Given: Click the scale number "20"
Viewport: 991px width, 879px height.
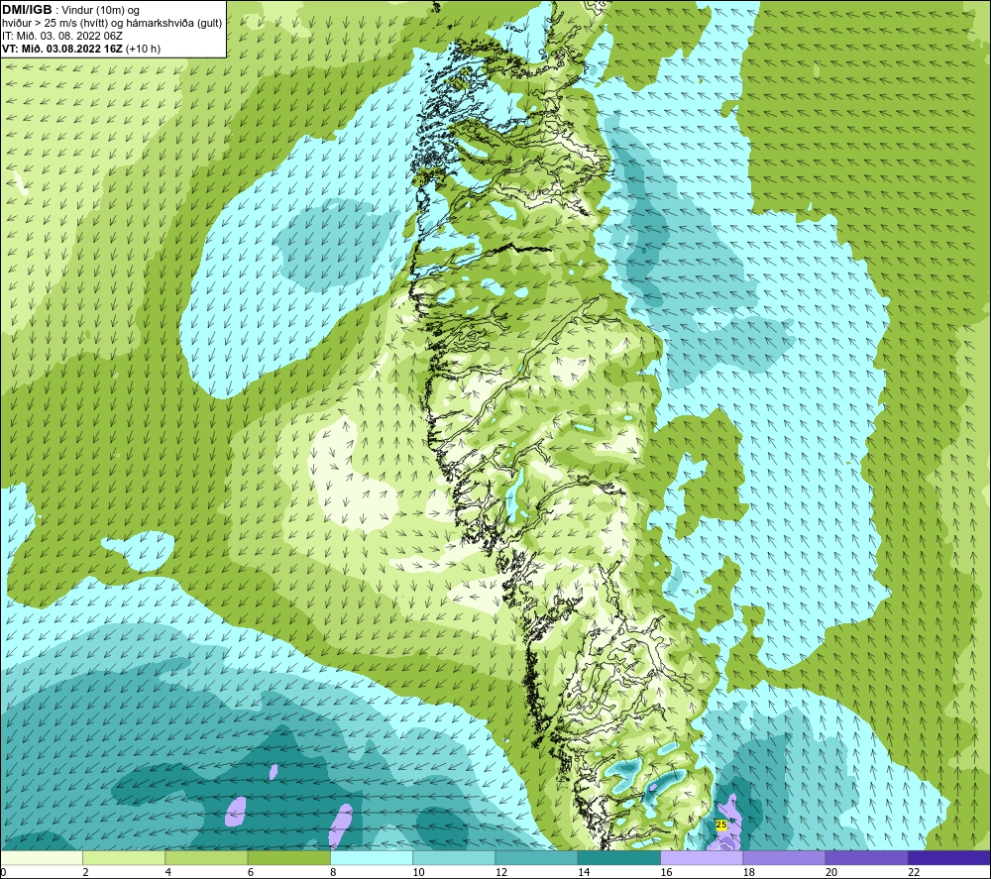Looking at the screenshot, I should pos(831,872).
